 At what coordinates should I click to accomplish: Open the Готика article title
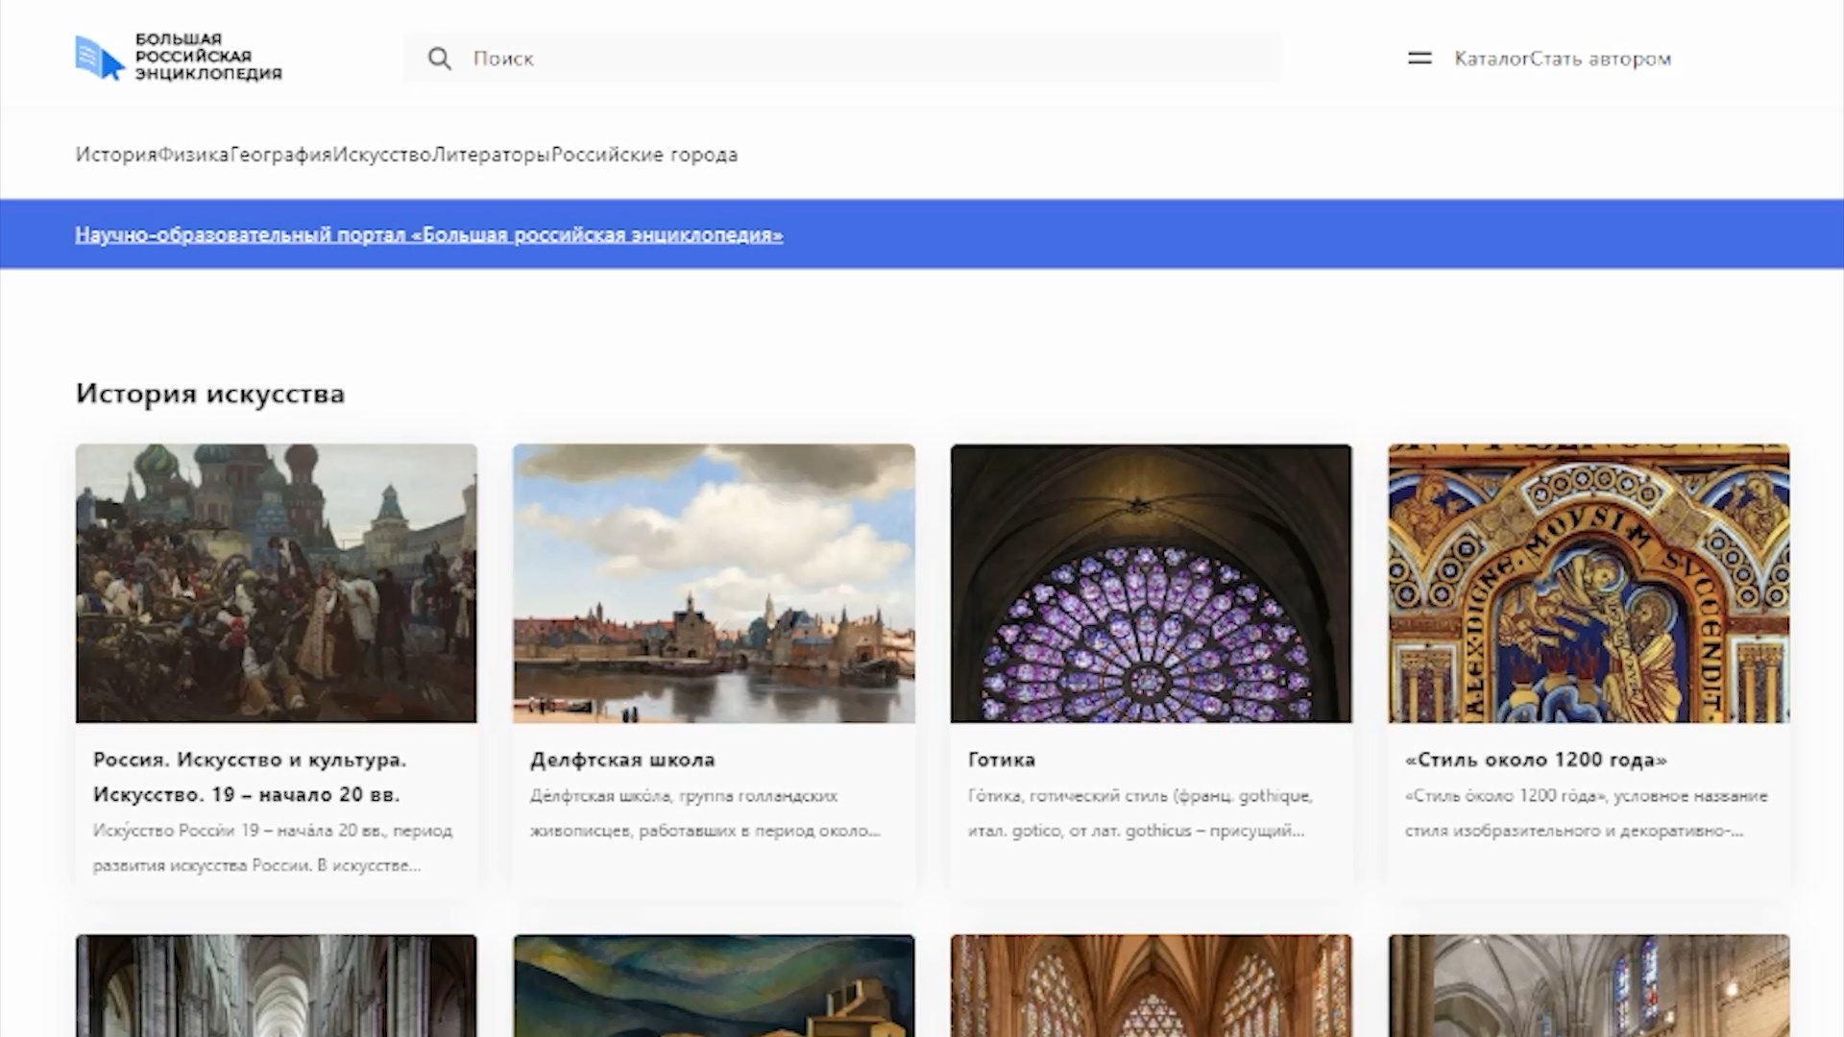(1001, 760)
